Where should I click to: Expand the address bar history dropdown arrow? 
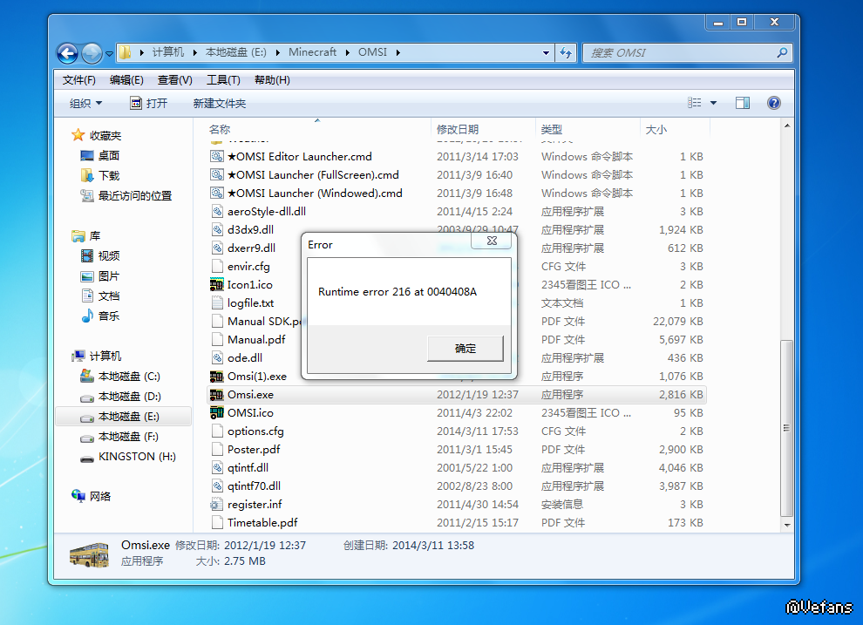546,53
